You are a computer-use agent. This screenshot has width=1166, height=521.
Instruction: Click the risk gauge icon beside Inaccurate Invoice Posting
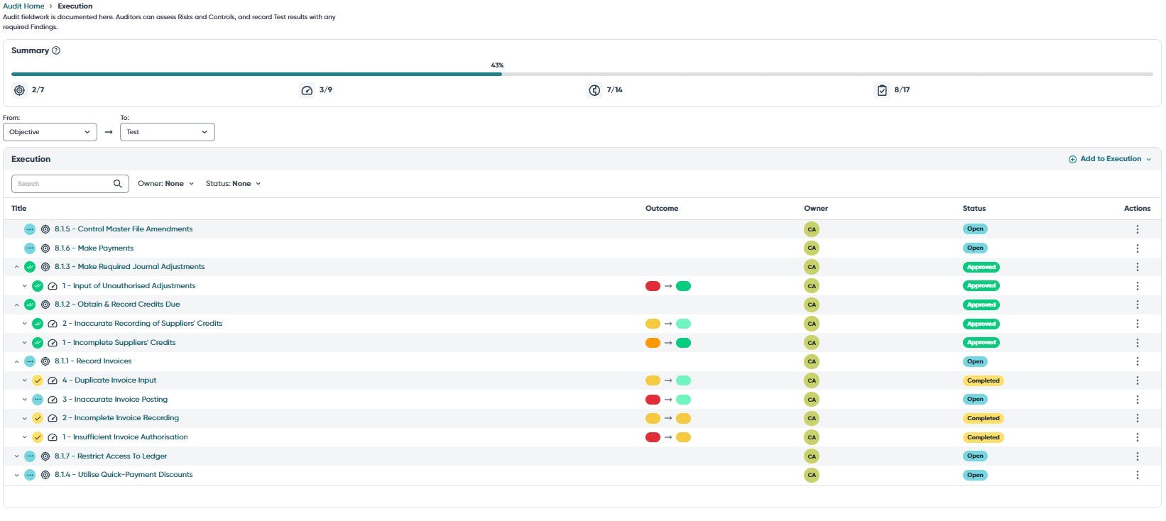click(53, 400)
